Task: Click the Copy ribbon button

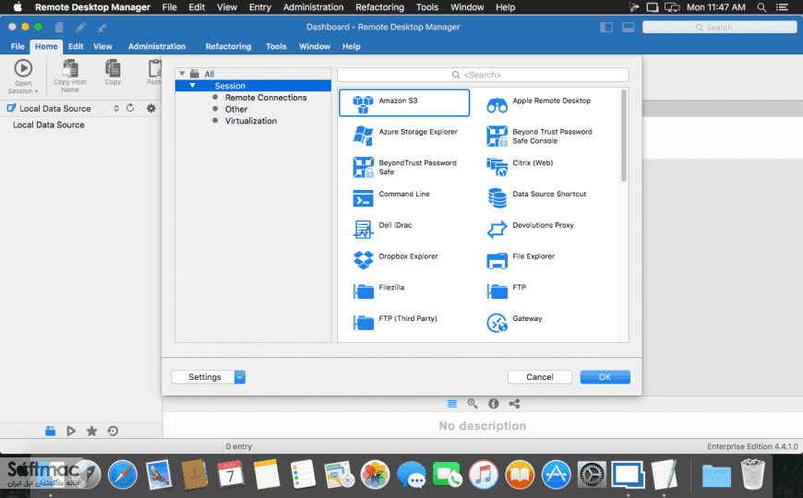Action: (x=113, y=72)
